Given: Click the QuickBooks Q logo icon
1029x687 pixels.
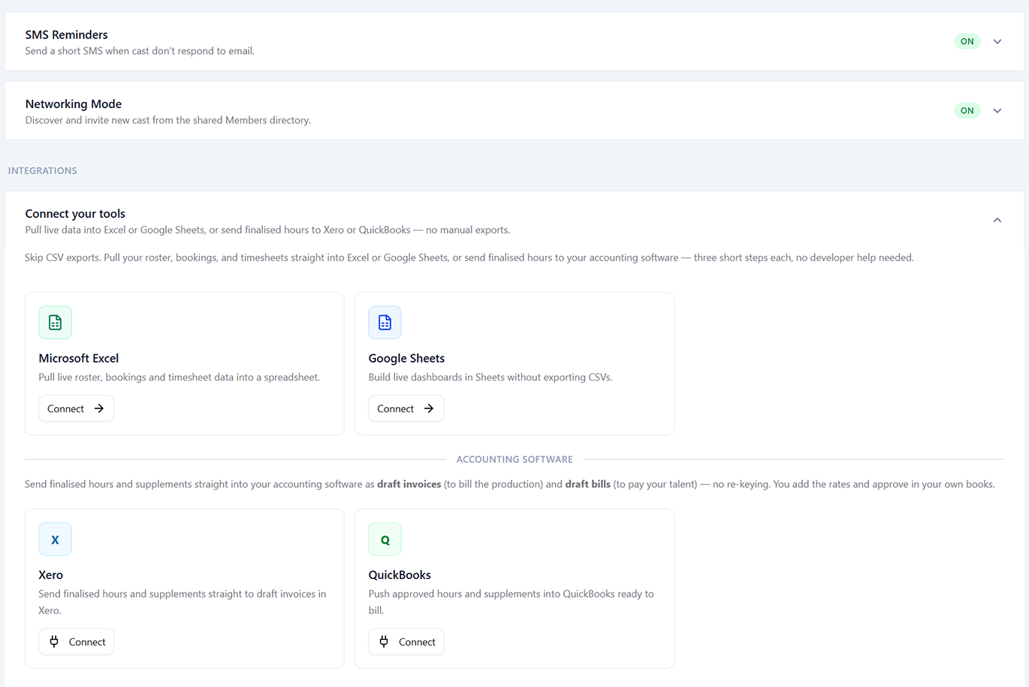Looking at the screenshot, I should point(385,539).
